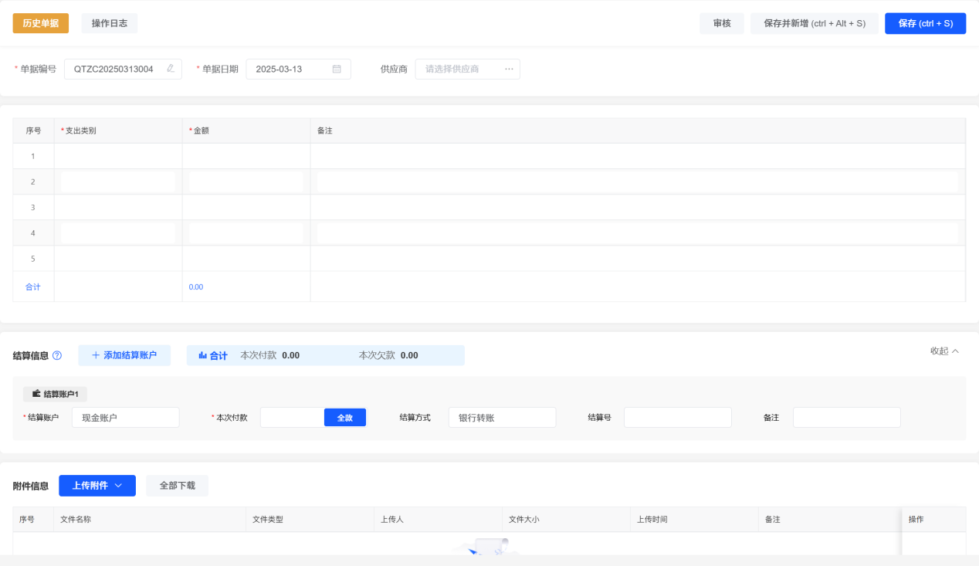Open the 结算方式 dropdown showing 银行转账
The image size is (979, 566).
[502, 418]
